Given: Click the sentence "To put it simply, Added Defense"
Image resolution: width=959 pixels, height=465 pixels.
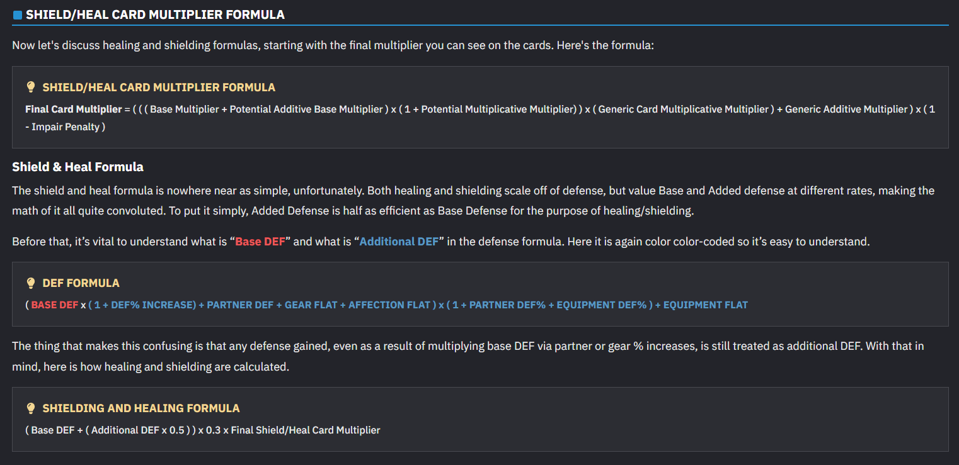Looking at the screenshot, I should pos(431,211).
